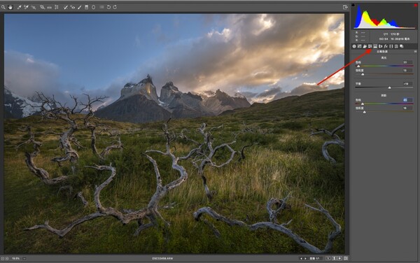The width and height of the screenshot is (420, 263).
Task: Select the Straighten tool
Action: tap(49, 8)
